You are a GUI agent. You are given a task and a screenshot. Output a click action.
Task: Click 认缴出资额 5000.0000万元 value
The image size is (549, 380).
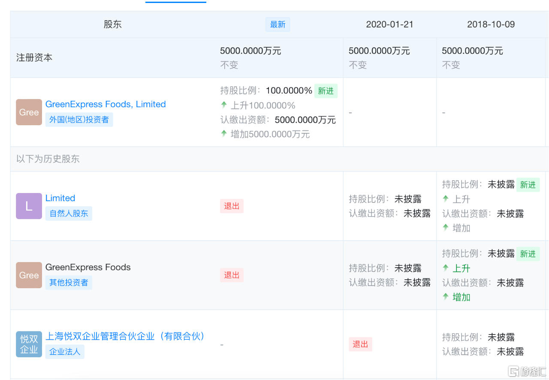[305, 120]
